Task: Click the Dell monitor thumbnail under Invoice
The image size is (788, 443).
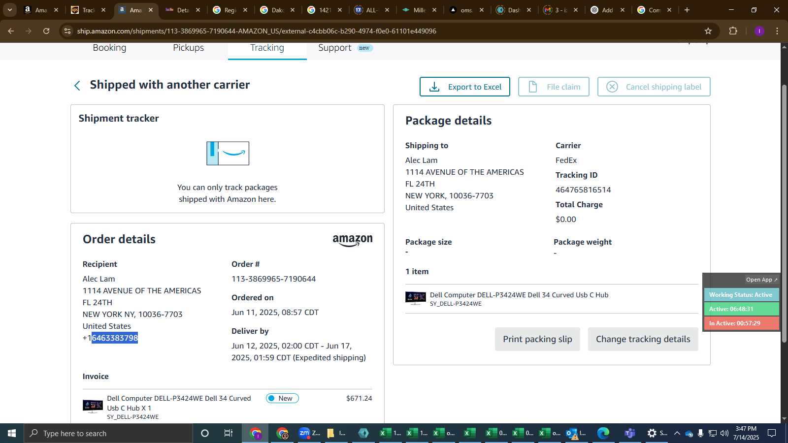Action: click(x=93, y=406)
